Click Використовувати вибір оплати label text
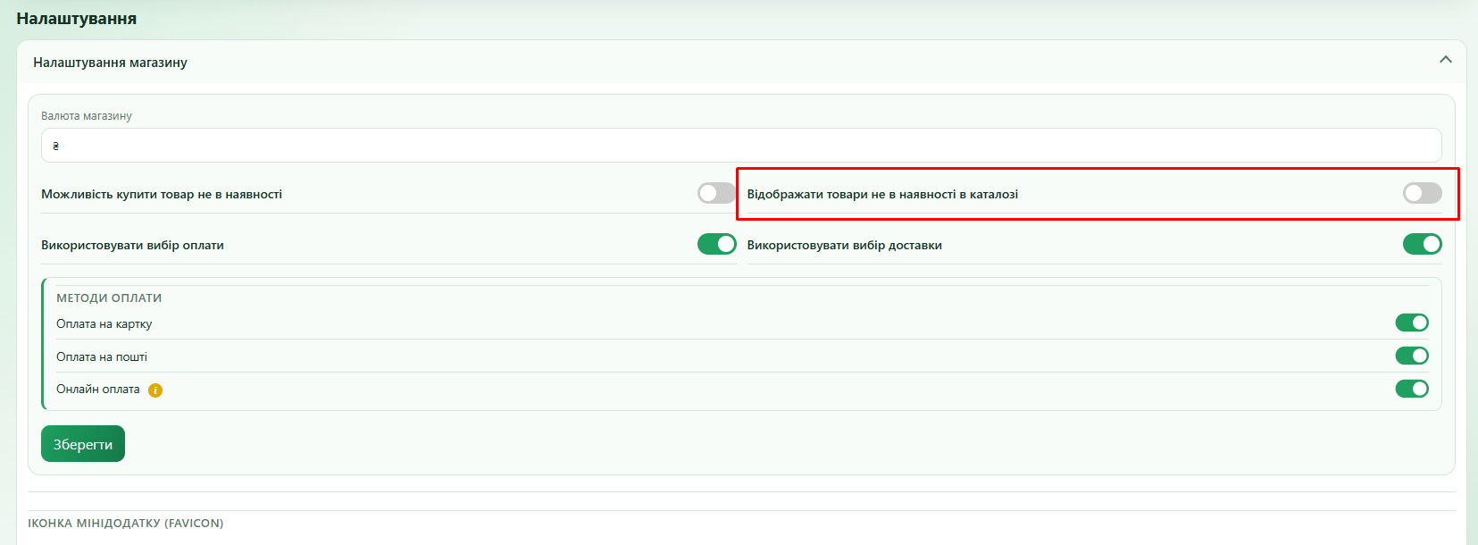 click(132, 246)
